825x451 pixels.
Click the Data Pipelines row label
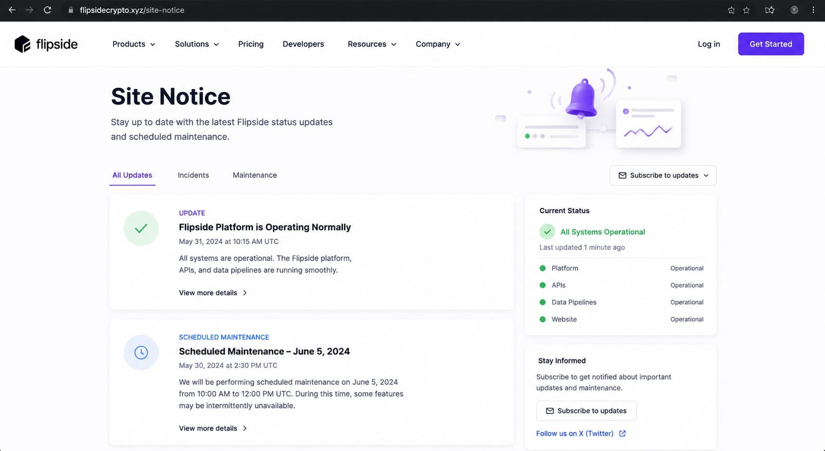pyautogui.click(x=574, y=302)
